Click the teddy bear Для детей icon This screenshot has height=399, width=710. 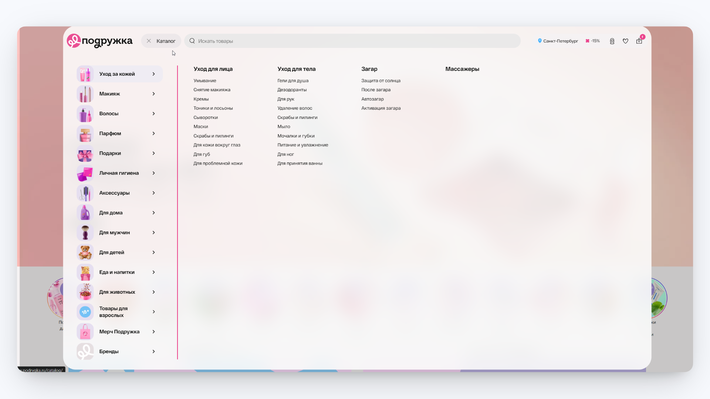click(85, 252)
